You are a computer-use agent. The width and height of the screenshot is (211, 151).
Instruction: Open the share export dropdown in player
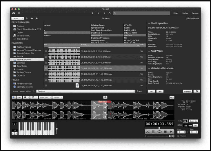pos(34,97)
